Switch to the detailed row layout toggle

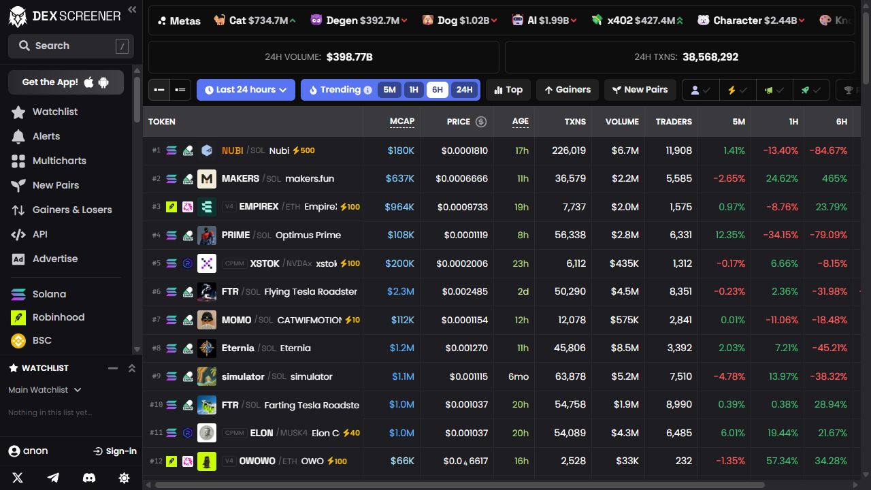pos(180,90)
